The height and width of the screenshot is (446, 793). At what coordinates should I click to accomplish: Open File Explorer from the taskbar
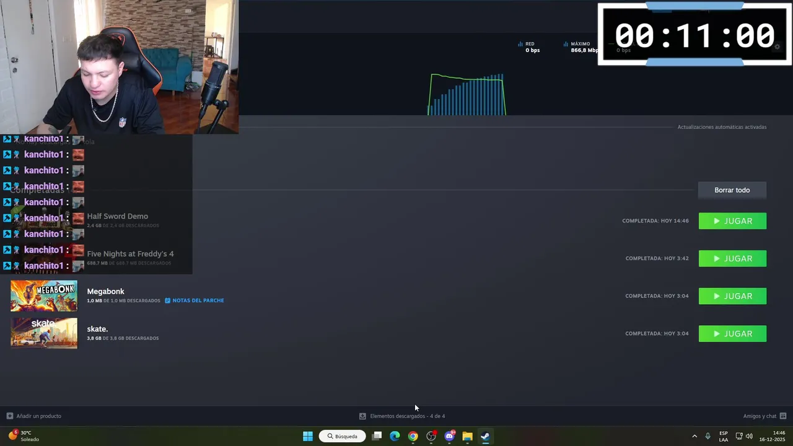[467, 436]
